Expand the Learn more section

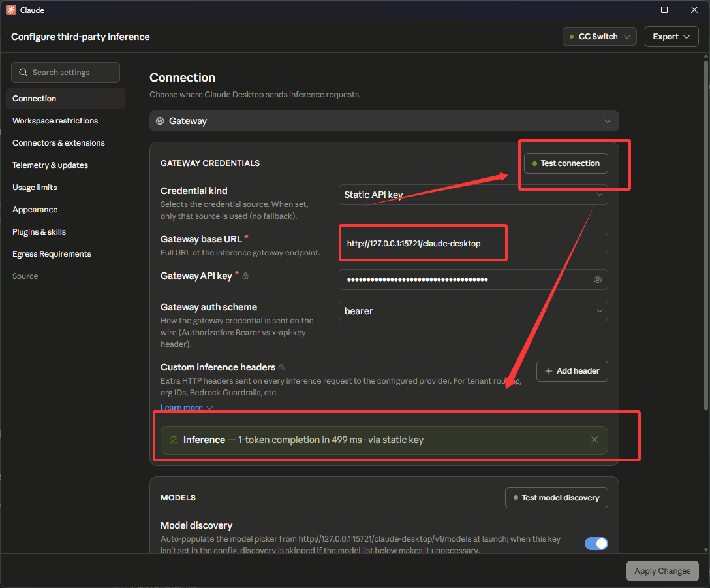(x=187, y=407)
